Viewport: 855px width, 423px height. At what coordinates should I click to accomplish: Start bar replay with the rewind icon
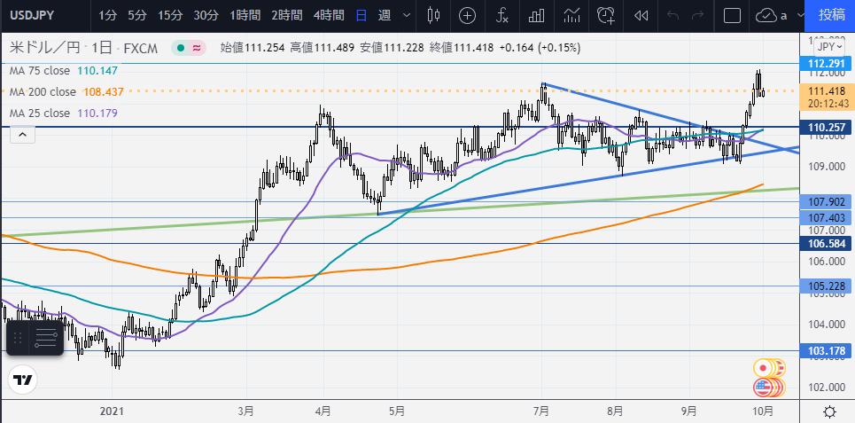641,15
